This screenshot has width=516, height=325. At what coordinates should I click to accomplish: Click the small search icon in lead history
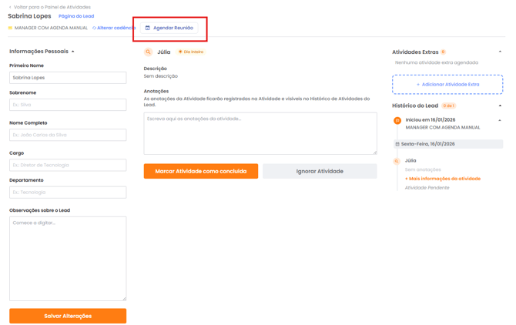(x=397, y=162)
